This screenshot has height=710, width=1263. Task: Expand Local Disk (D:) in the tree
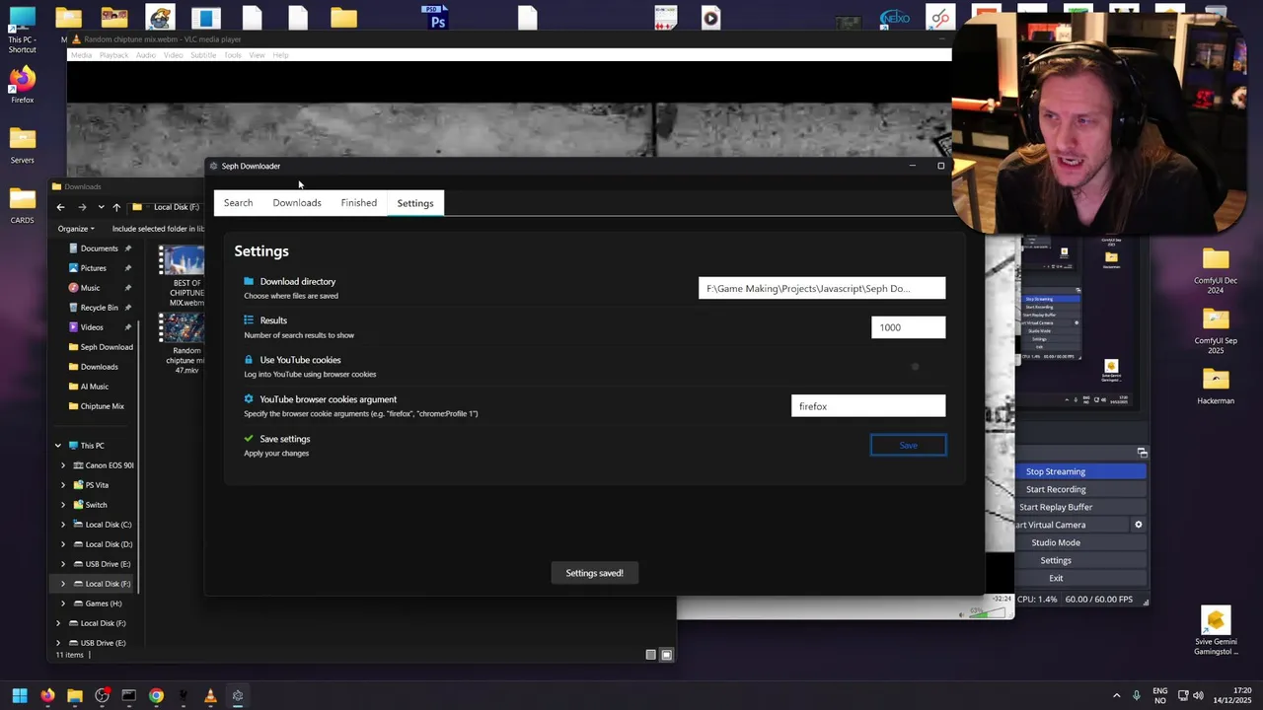click(x=63, y=544)
